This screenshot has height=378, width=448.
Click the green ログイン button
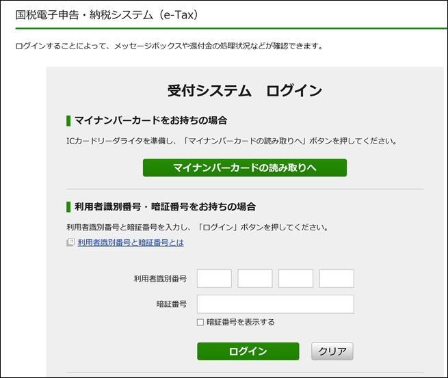(x=248, y=351)
